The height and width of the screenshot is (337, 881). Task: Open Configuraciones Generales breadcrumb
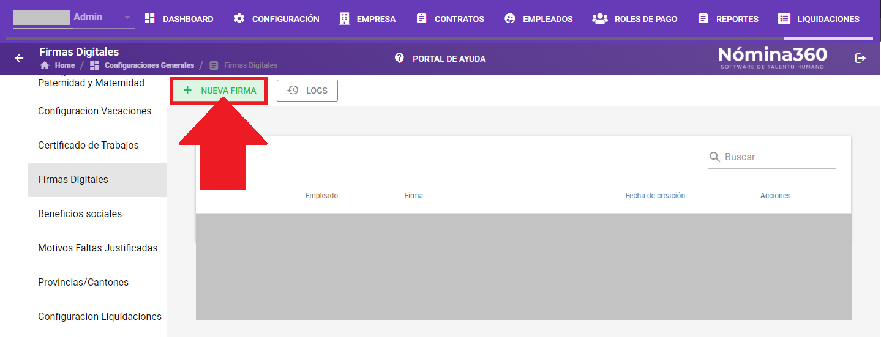click(149, 65)
